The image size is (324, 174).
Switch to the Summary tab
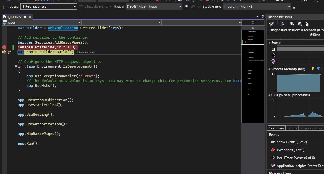pyautogui.click(x=277, y=128)
